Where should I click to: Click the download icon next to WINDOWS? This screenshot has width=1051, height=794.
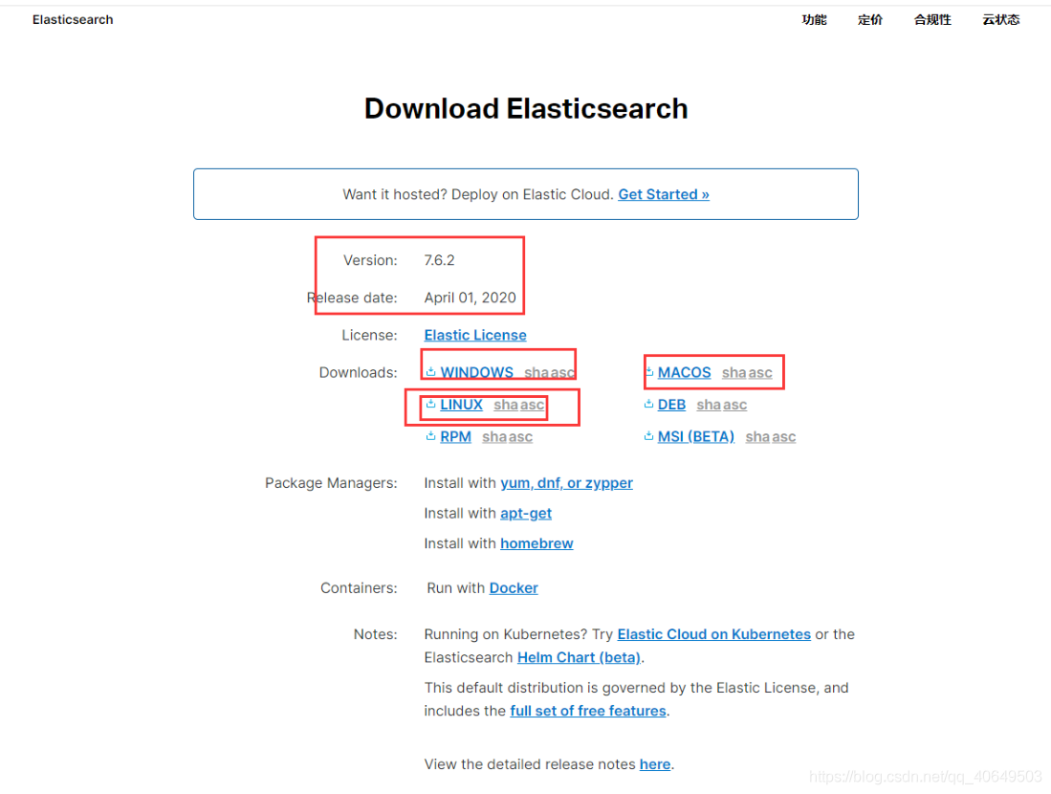point(431,372)
